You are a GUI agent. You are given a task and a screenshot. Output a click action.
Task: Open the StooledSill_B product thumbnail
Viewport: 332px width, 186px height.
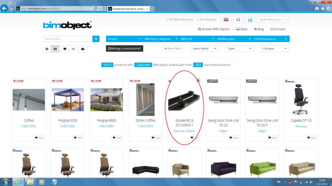184,101
